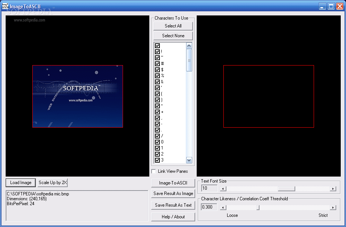
Task: Click the Text Font Size slider thumb
Action: coord(287,189)
